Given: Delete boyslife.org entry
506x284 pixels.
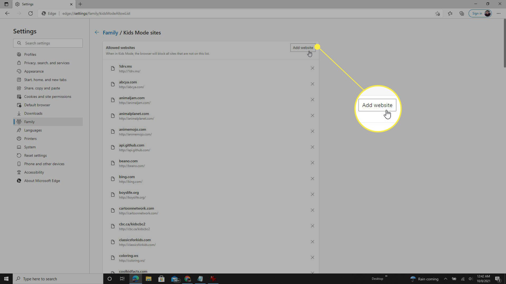Looking at the screenshot, I should pos(312,194).
